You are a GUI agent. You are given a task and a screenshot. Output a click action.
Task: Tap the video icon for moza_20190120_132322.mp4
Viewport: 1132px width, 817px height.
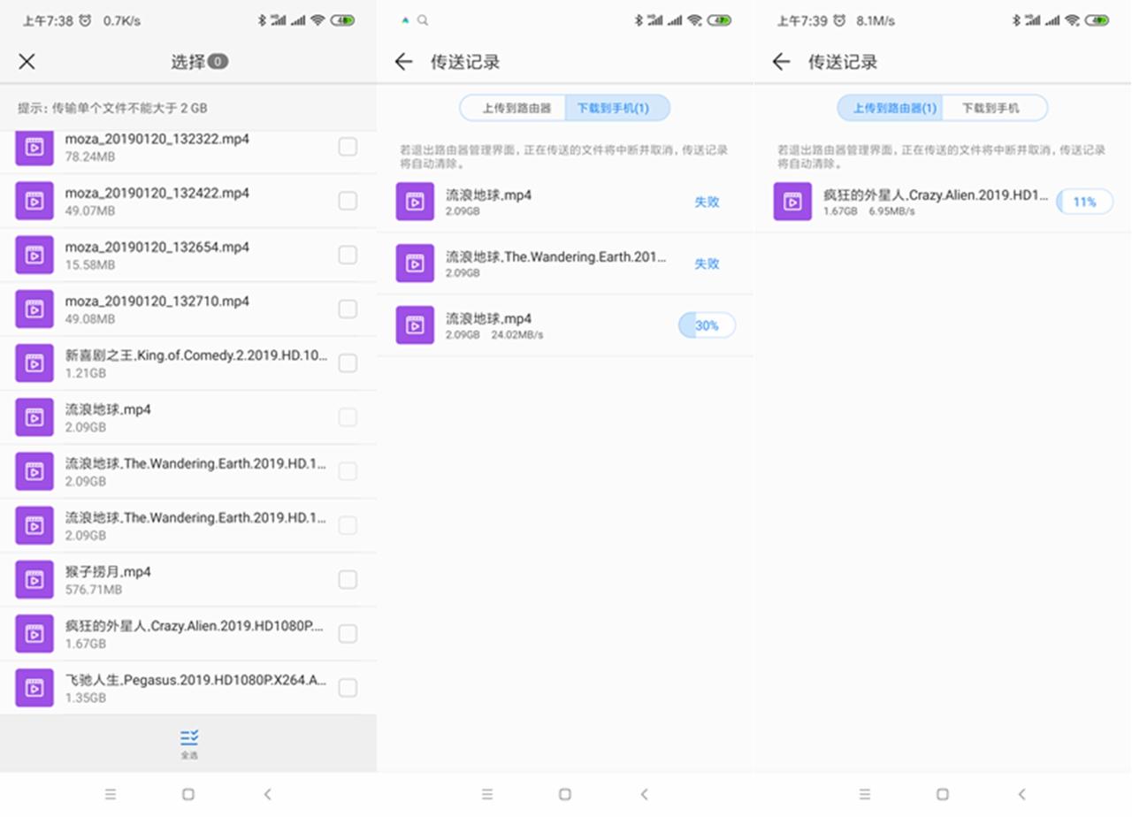(34, 147)
